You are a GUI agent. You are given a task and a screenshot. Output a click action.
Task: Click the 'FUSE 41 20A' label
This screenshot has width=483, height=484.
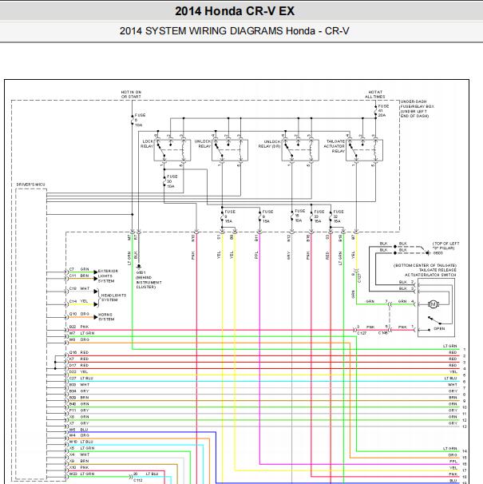pyautogui.click(x=384, y=110)
